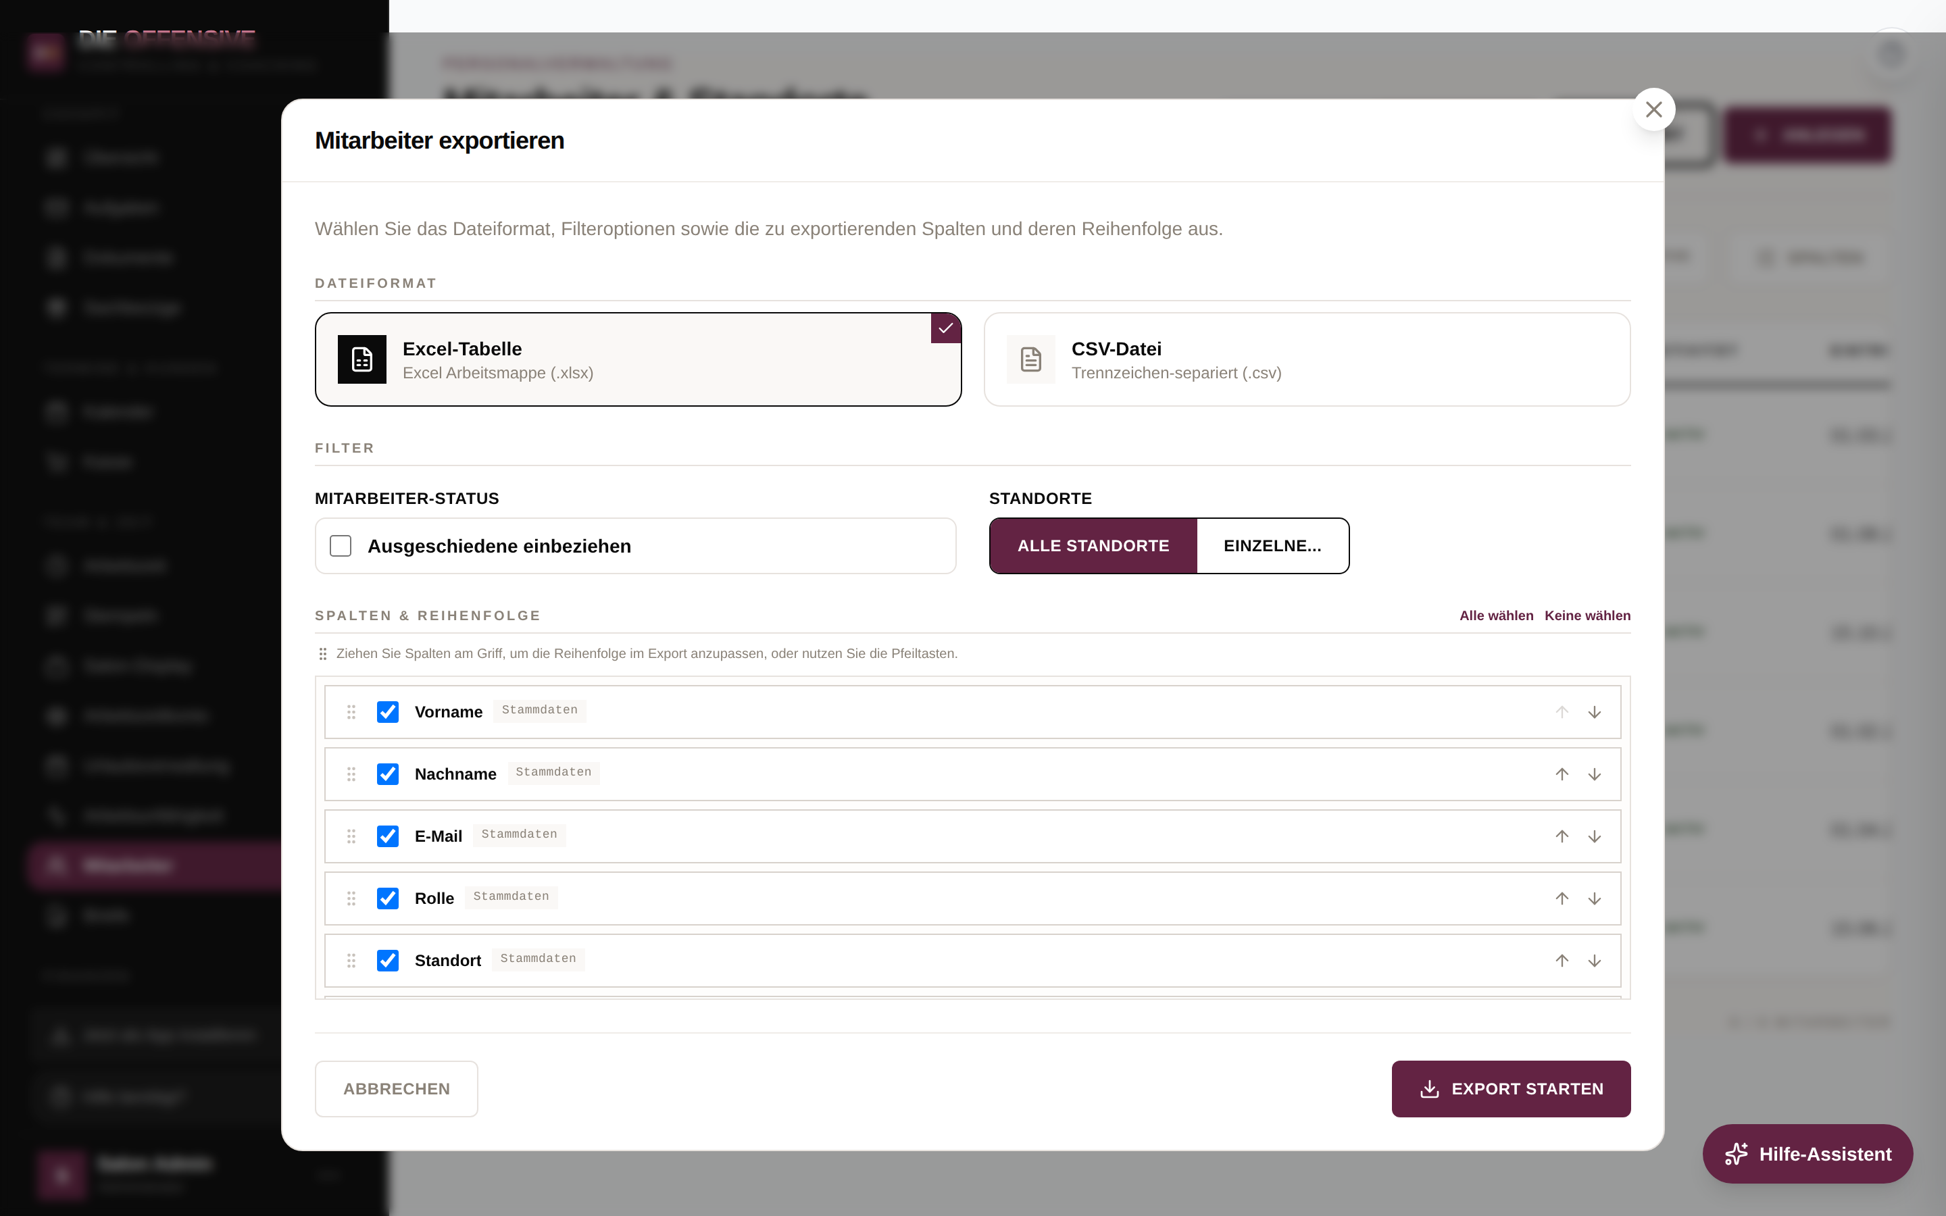
Task: Click the Standort column label
Action: coord(448,960)
